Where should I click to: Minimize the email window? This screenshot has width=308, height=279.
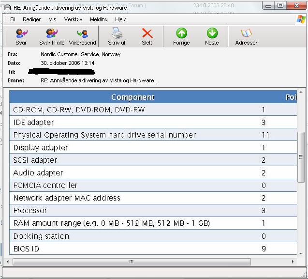click(x=268, y=6)
